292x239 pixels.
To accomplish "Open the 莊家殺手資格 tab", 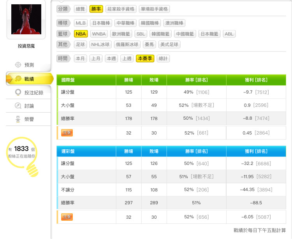I will tap(121, 9).
